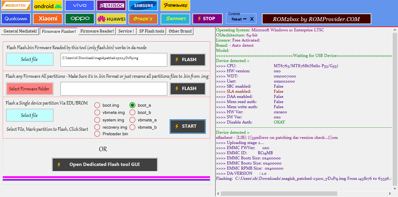Viewport: 398px width, 197px height.
Task: Open the Huawei brand section
Action: click(111, 19)
